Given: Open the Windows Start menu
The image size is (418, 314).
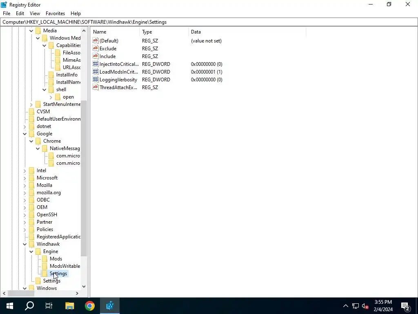Looking at the screenshot, I should tap(10, 306).
